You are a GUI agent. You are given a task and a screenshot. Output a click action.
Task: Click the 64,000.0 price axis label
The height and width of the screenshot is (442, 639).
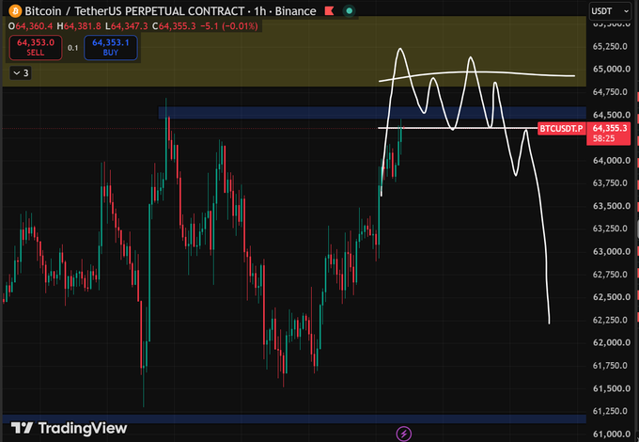pyautogui.click(x=612, y=161)
